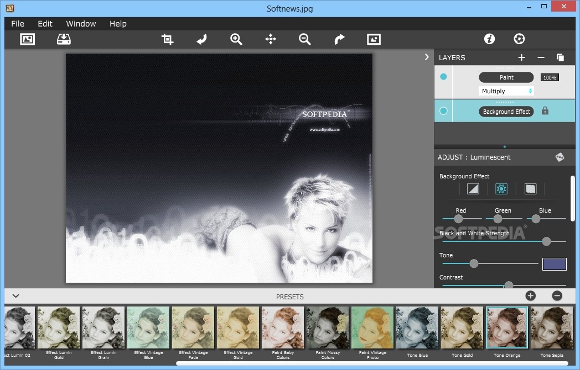The image size is (580, 370).
Task: Collapse the right side panel chevron
Action: pos(427,57)
